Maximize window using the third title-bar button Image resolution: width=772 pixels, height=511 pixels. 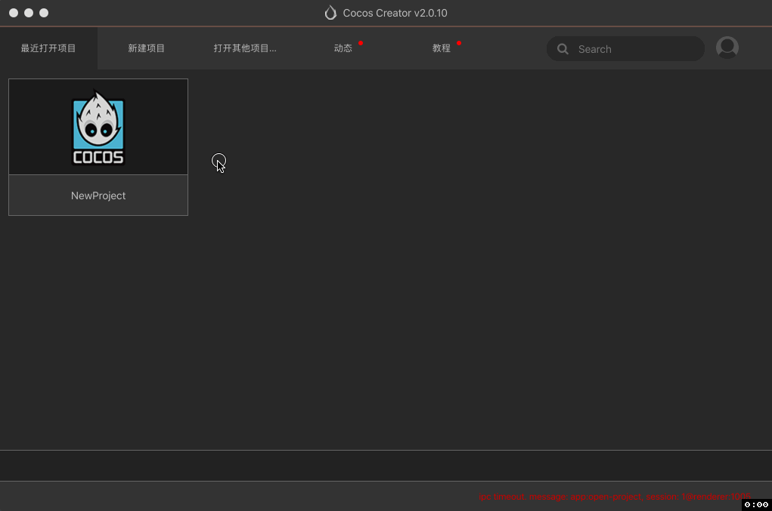click(x=44, y=13)
